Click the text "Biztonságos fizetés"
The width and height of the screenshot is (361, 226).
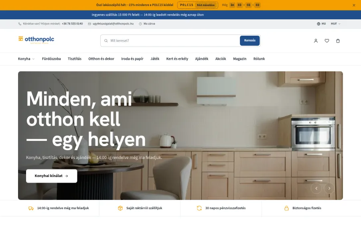click(307, 208)
